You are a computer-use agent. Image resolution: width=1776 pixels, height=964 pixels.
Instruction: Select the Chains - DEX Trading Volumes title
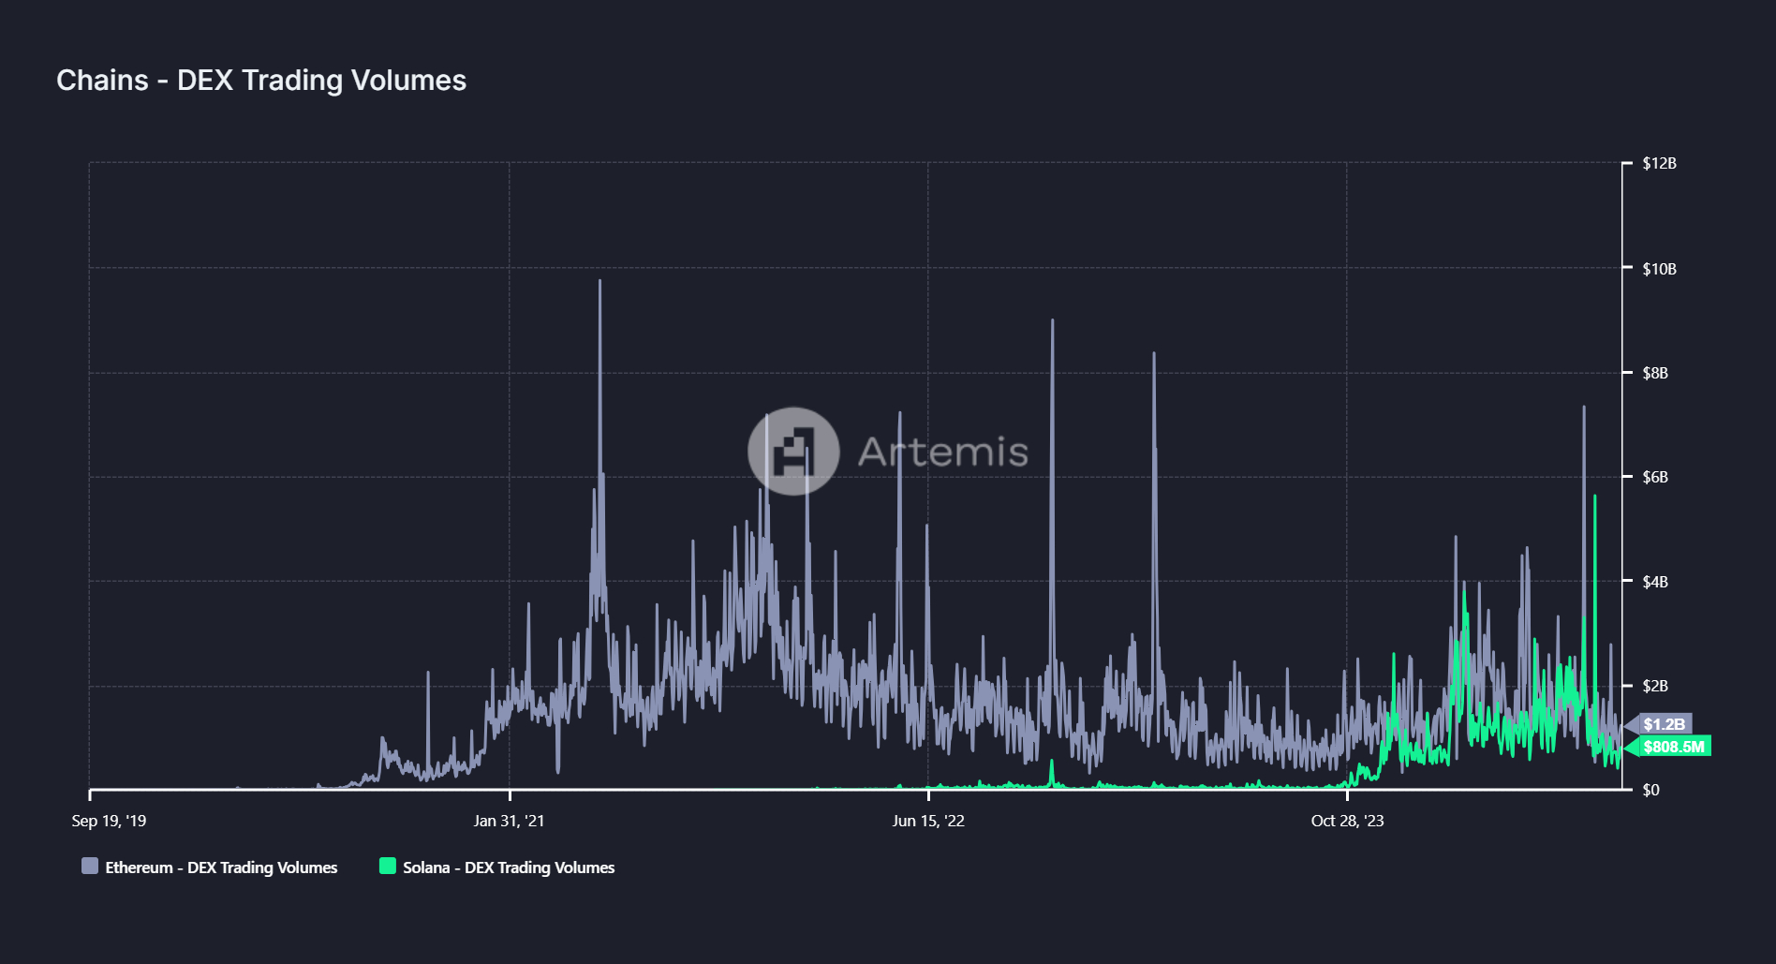point(261,81)
